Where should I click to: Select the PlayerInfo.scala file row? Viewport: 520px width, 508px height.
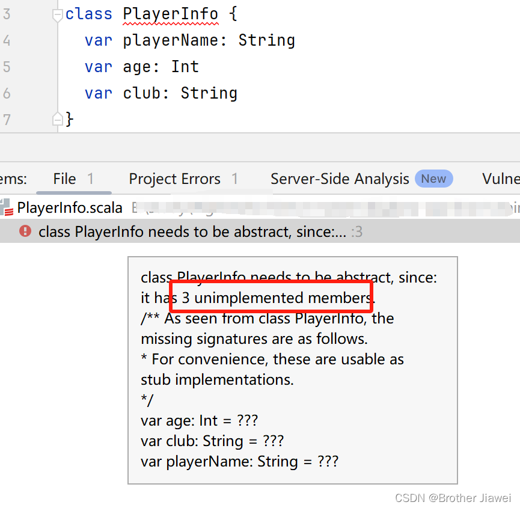[260, 208]
